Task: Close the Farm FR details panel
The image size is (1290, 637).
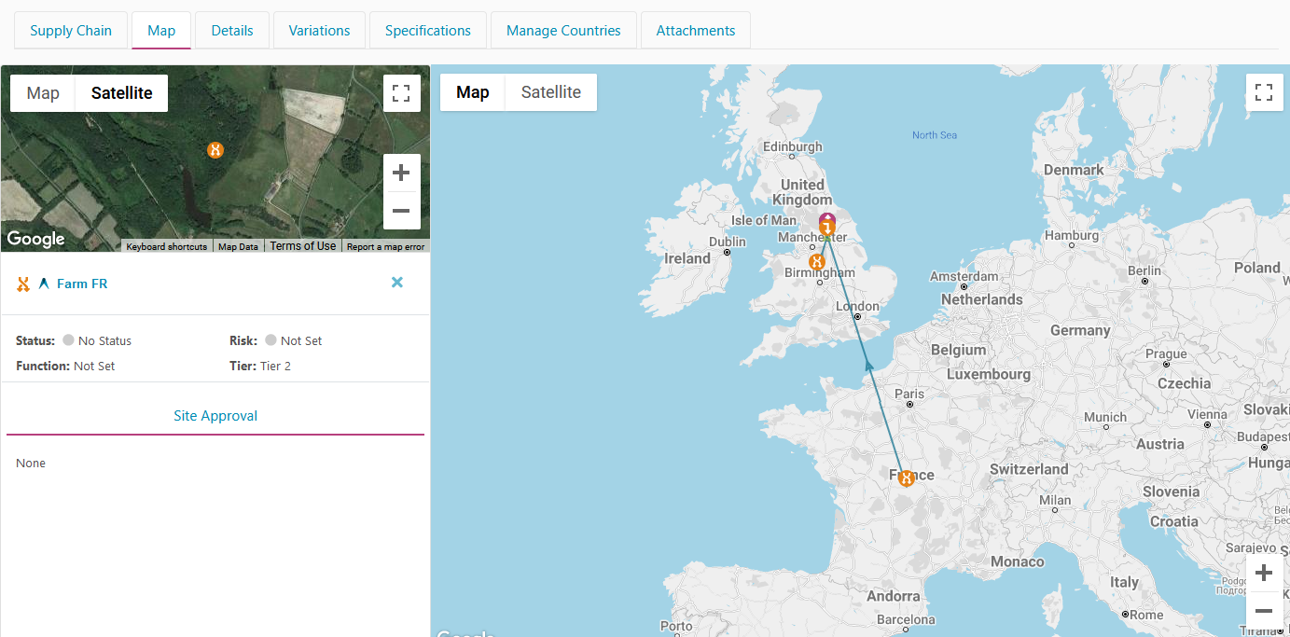Action: (397, 283)
